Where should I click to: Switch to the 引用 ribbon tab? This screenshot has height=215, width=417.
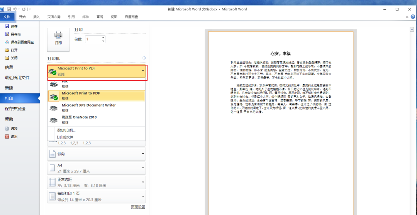71,17
